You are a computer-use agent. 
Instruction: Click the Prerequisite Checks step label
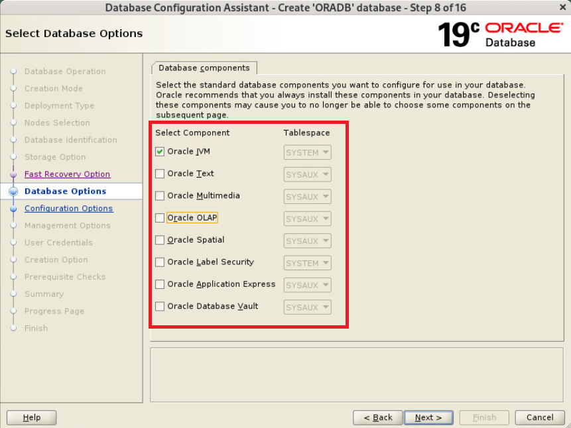65,276
